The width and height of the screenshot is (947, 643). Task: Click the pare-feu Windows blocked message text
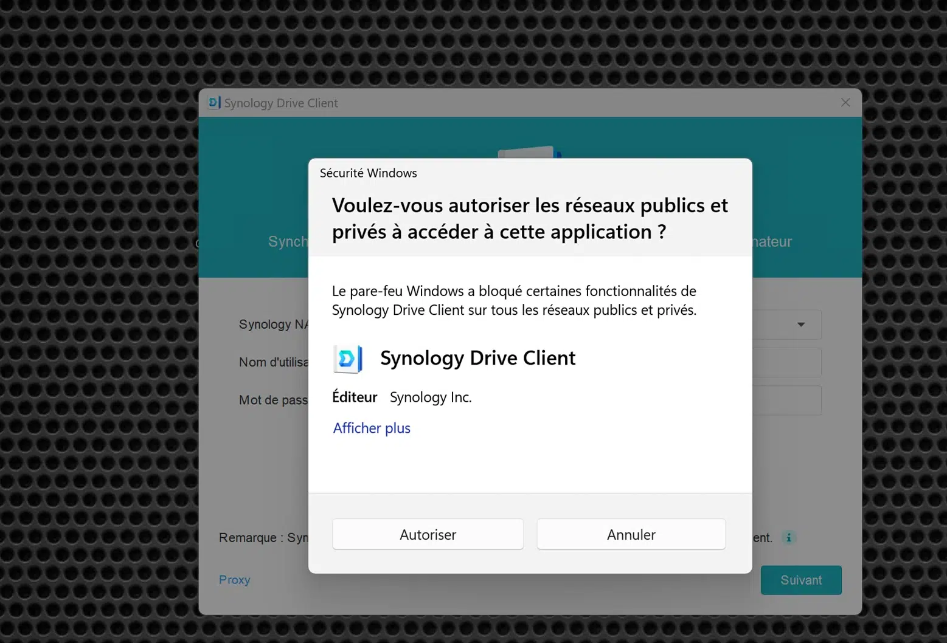[514, 300]
